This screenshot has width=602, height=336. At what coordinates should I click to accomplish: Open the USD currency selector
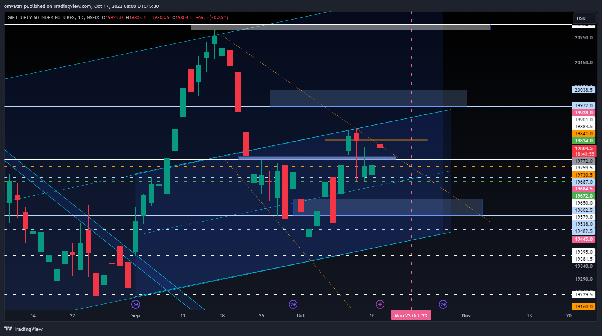tap(584, 18)
